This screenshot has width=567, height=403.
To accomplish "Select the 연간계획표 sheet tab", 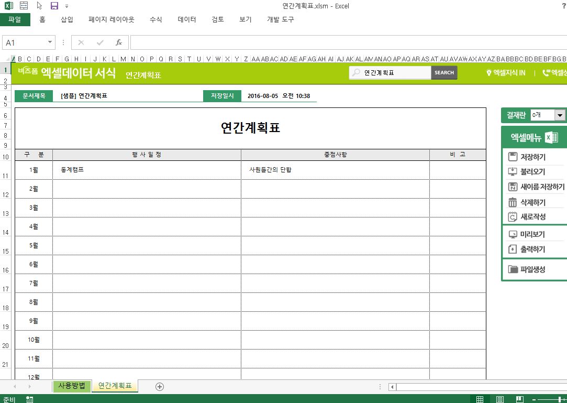I will click(x=115, y=386).
